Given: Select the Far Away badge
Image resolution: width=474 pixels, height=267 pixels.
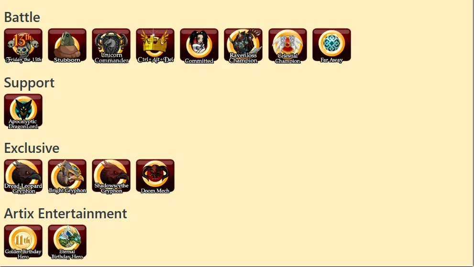Looking at the screenshot, I should 331,46.
